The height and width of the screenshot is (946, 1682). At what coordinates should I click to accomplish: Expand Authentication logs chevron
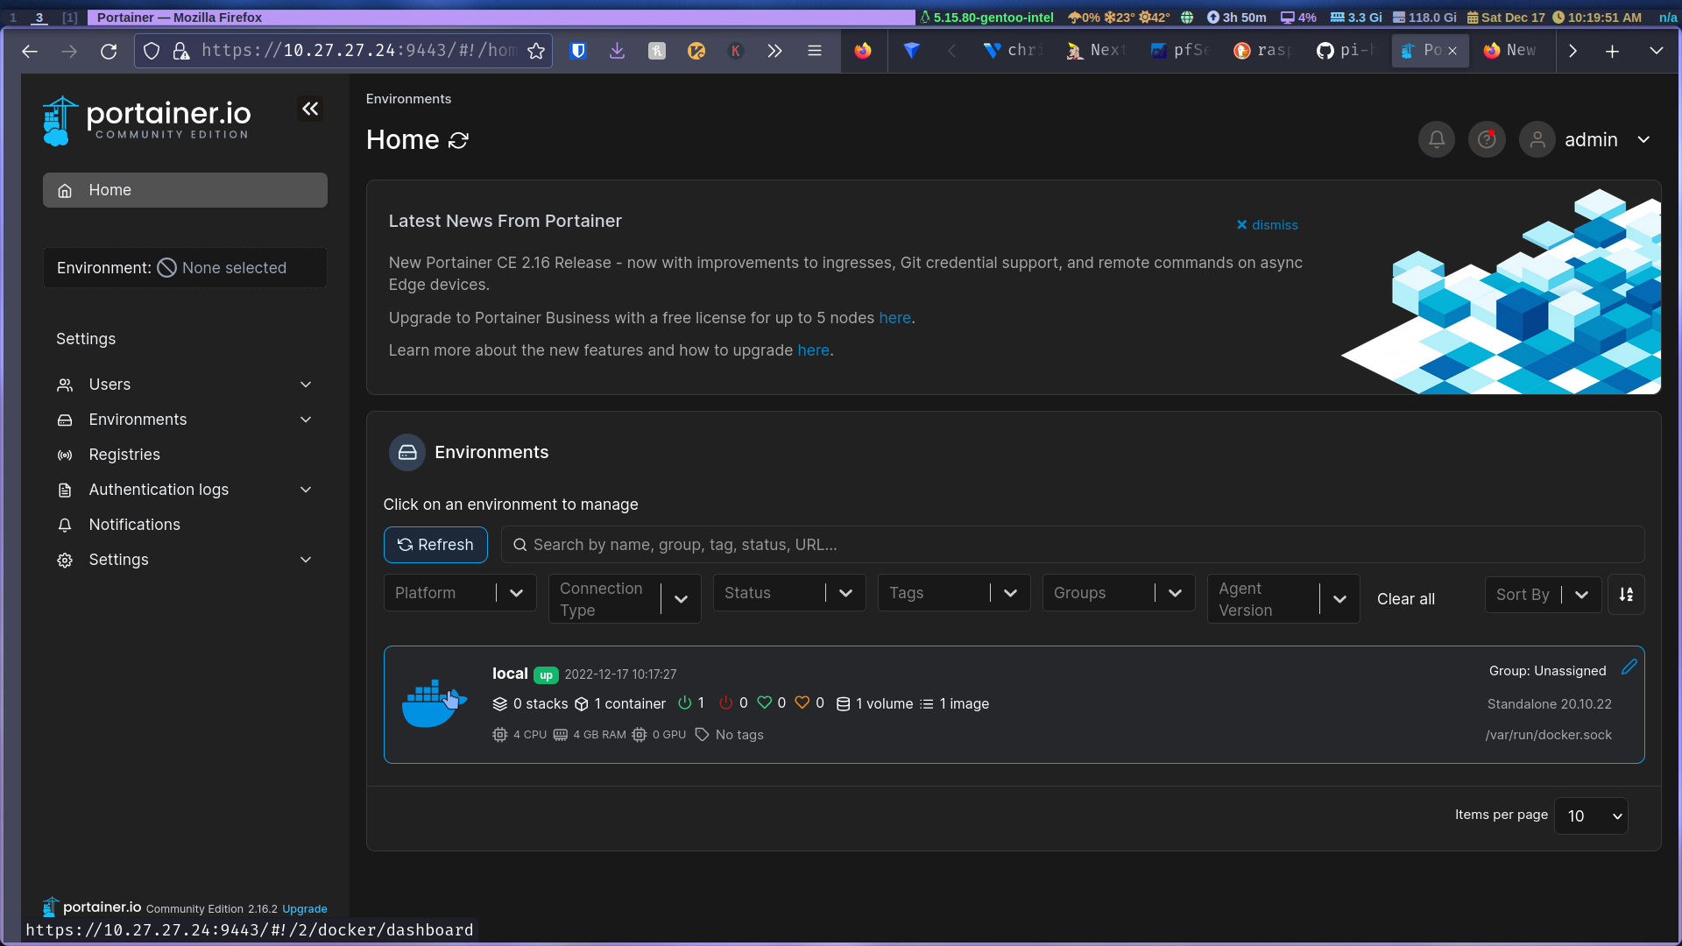click(x=306, y=490)
